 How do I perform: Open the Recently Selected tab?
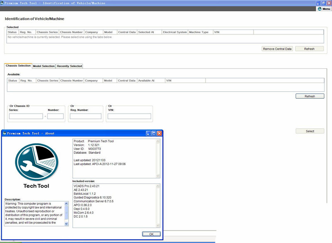pyautogui.click(x=69, y=66)
